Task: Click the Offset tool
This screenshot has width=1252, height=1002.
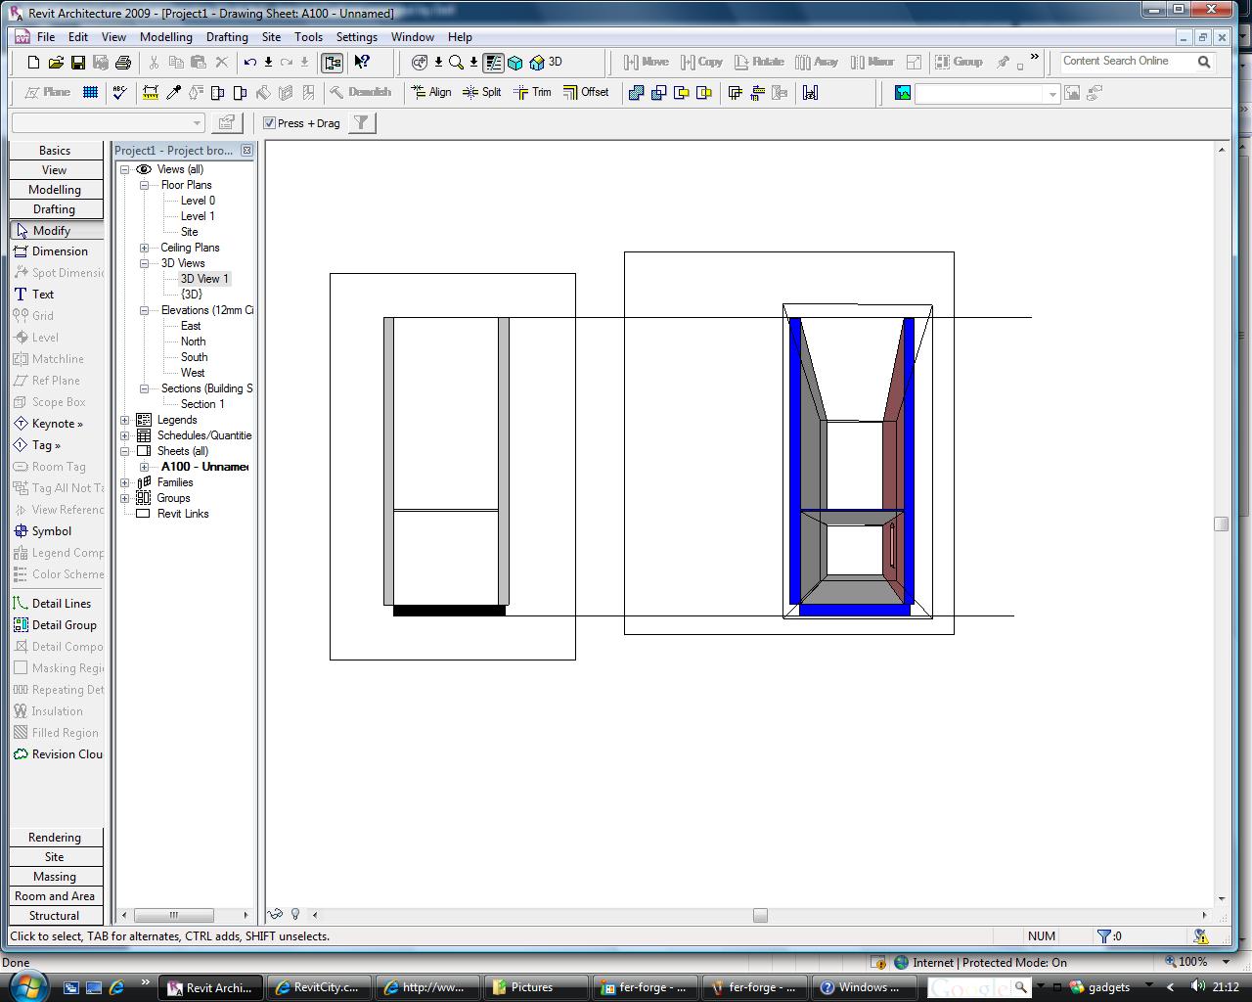Action: coord(586,92)
